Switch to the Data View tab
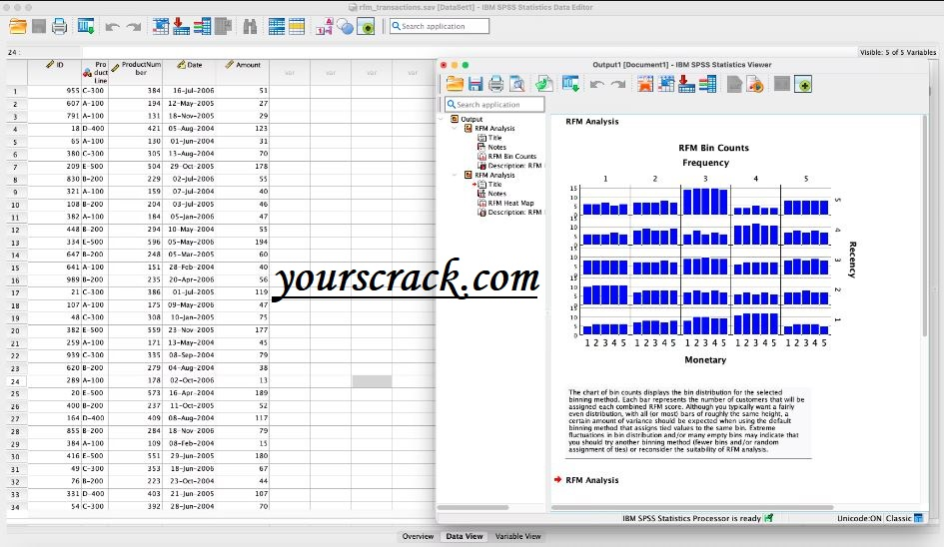The width and height of the screenshot is (944, 547). (x=465, y=536)
